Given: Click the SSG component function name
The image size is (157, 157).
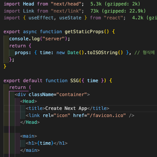Looking at the screenshot, I should point(74,81).
